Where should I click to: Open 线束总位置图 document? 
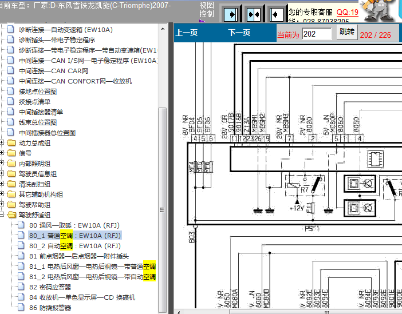pyautogui.click(x=37, y=122)
